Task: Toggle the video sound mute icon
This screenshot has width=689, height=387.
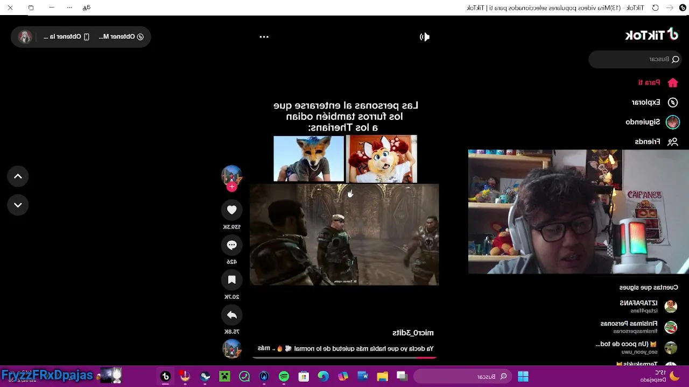Action: click(x=425, y=37)
